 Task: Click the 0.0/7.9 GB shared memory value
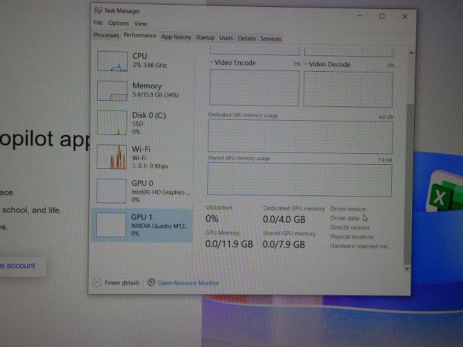(x=284, y=244)
